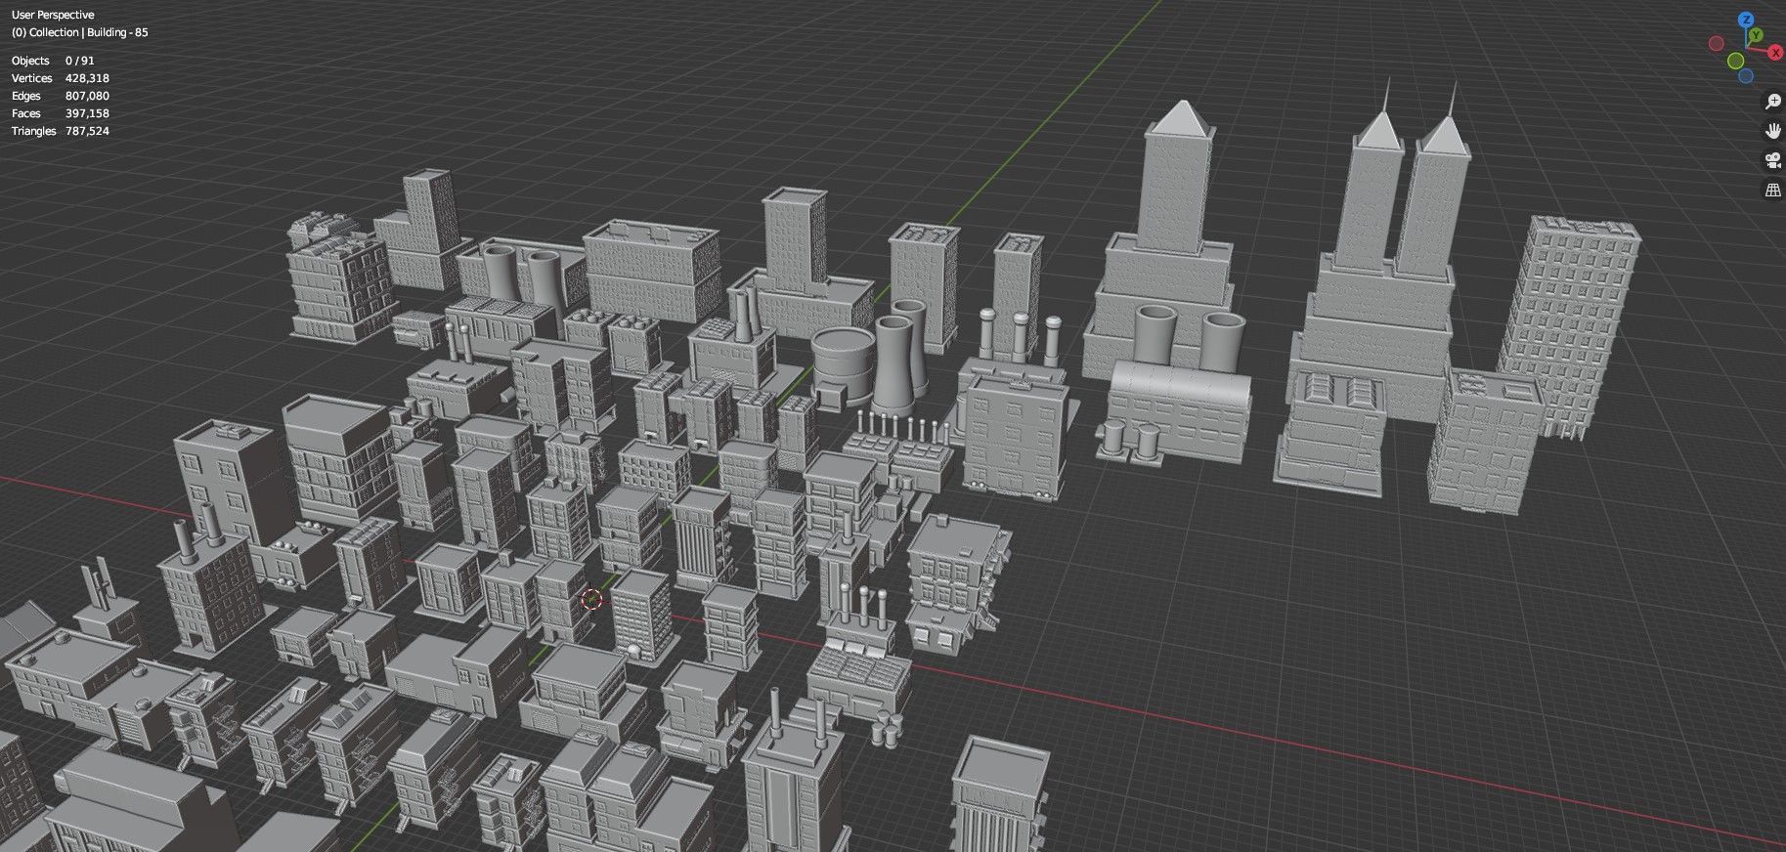1786x852 pixels.
Task: Click the Vertices '428,318' statistic
Action: (x=87, y=78)
